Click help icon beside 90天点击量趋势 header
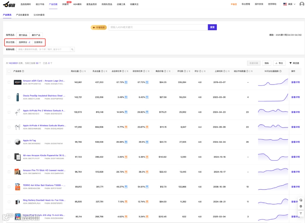 coord(280,71)
